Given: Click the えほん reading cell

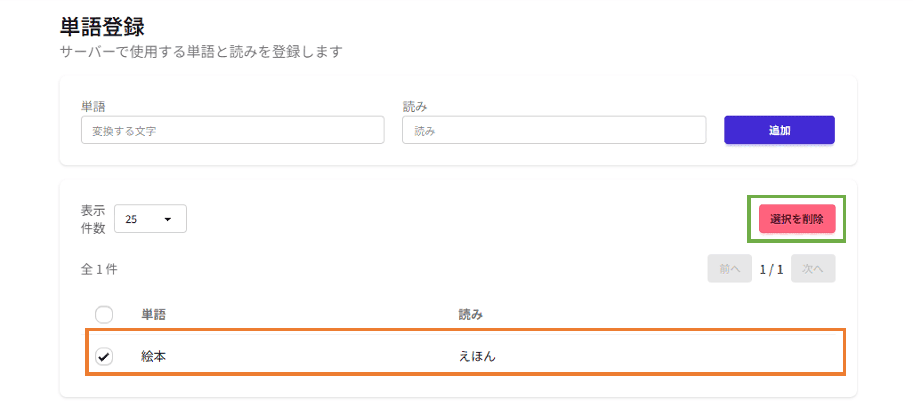Looking at the screenshot, I should tap(477, 356).
